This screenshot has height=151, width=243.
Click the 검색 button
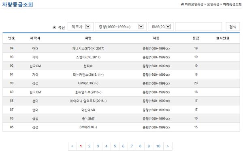pyautogui.click(x=233, y=27)
